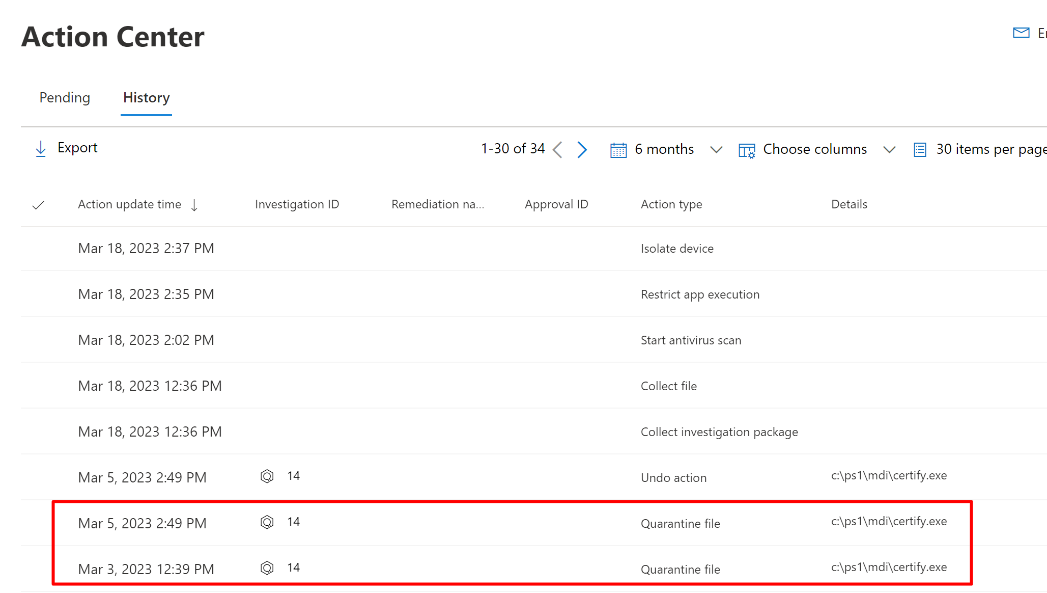1047x593 pixels.
Task: Go to next page arrow
Action: click(x=582, y=149)
